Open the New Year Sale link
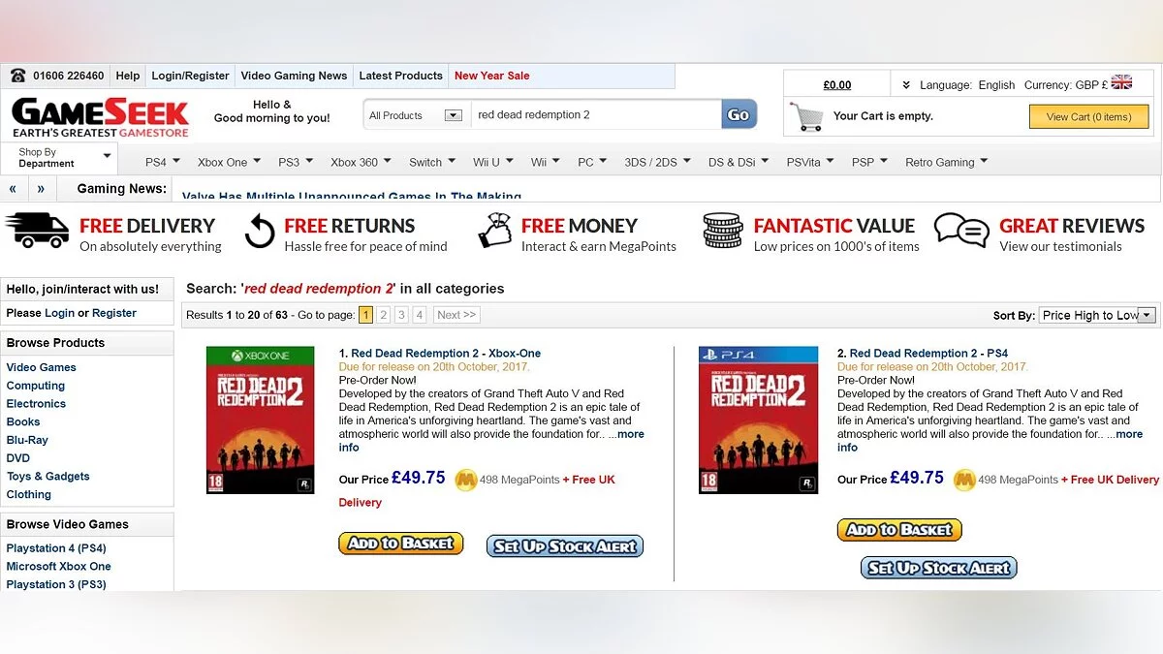This screenshot has height=654, width=1163. point(492,76)
